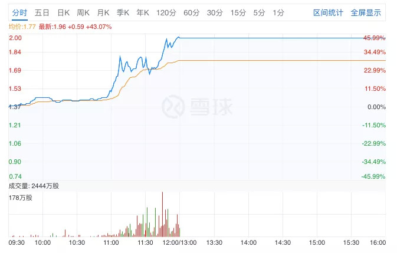Enter fullscreen with 全屏显示

(366, 12)
